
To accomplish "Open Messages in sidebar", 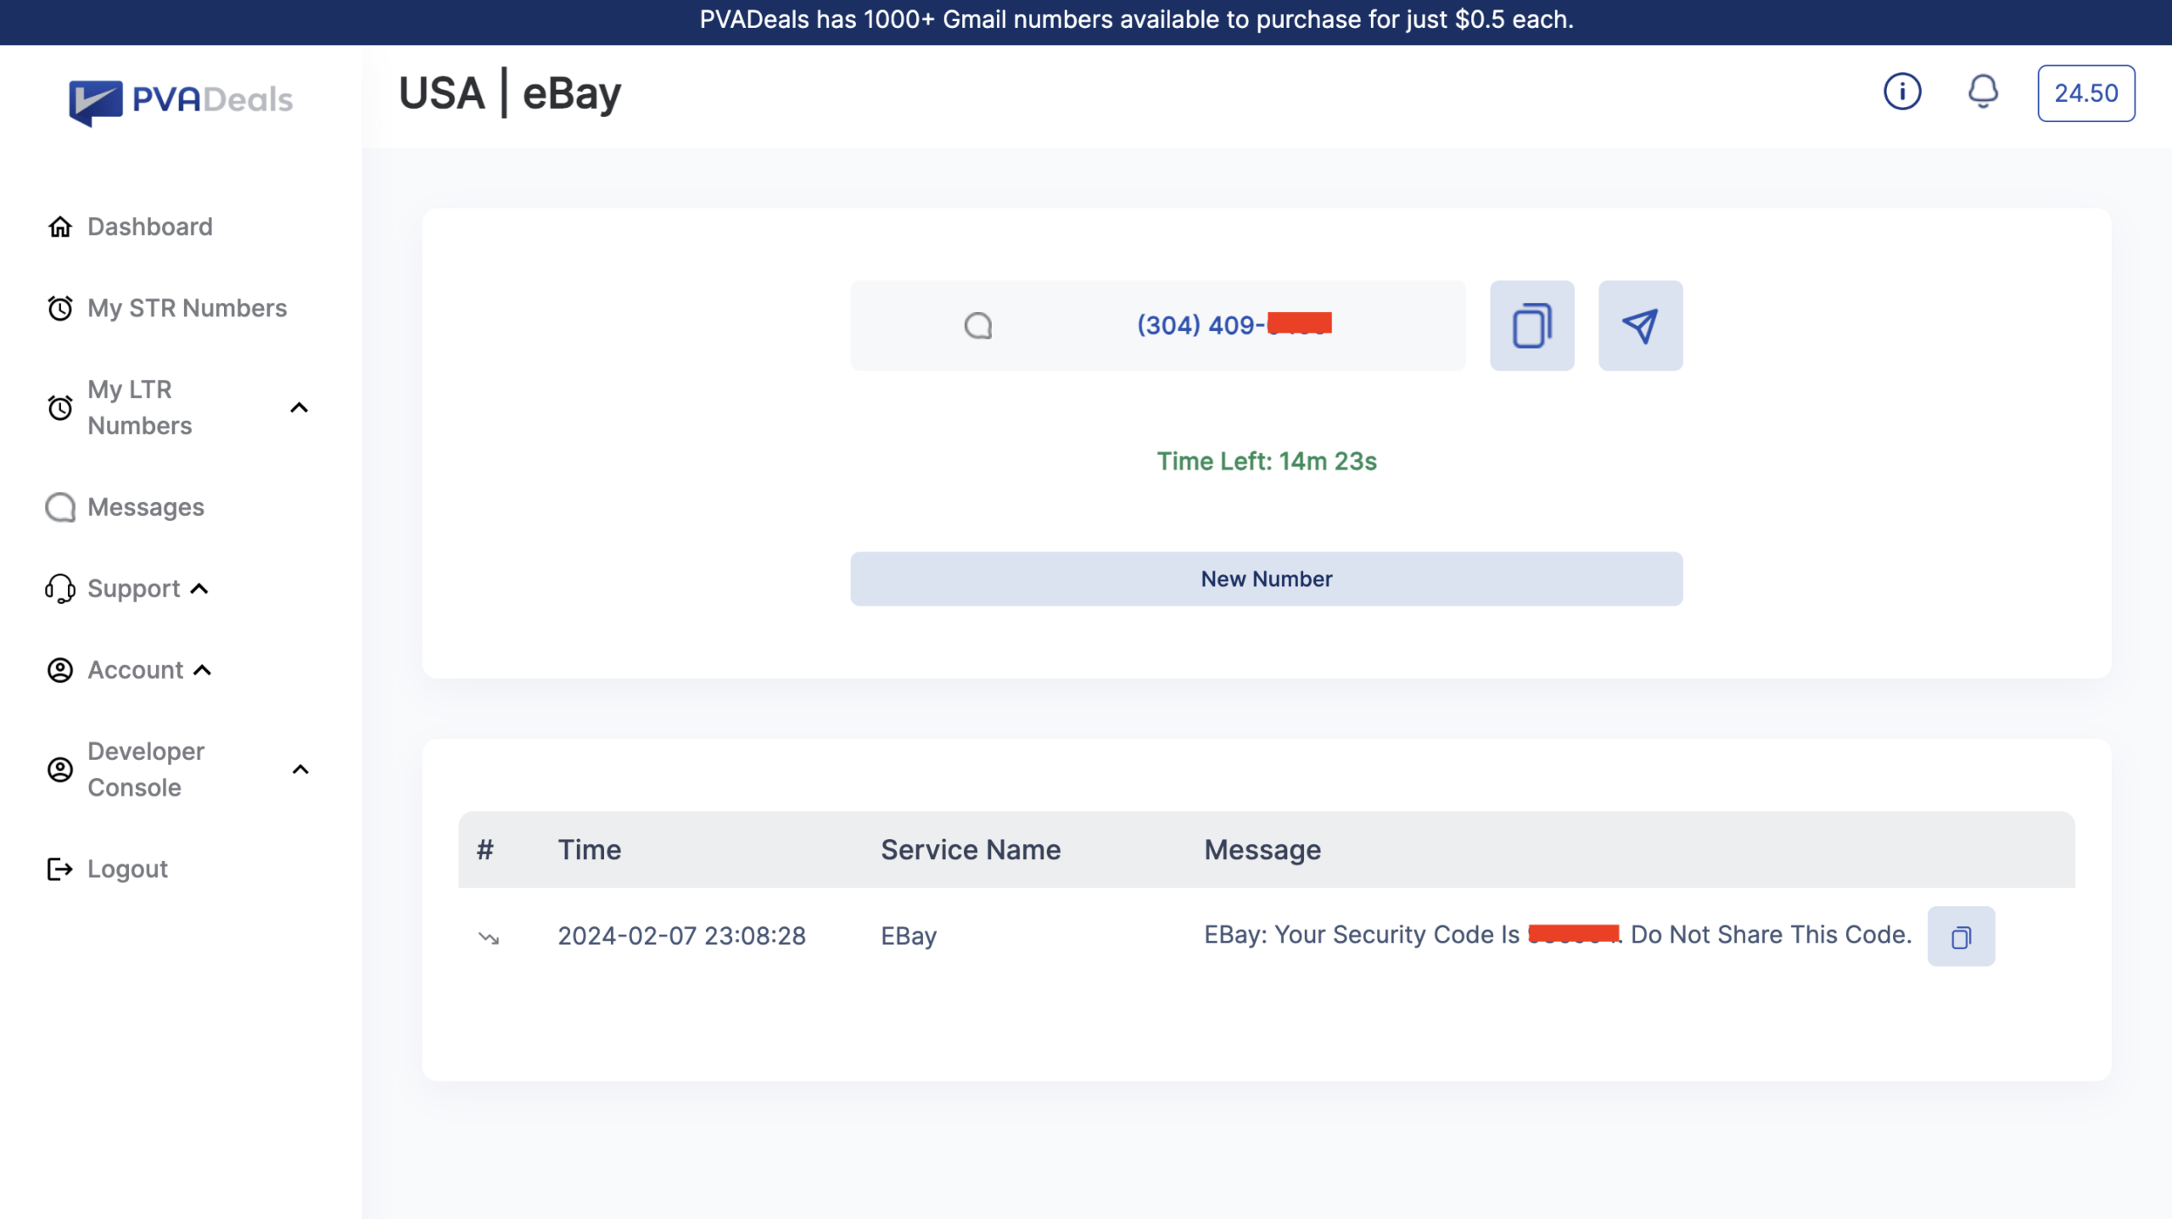I will pos(146,507).
